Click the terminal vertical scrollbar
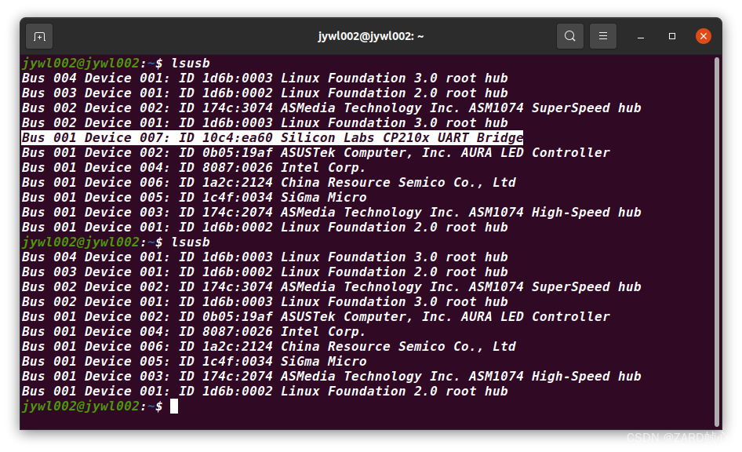742x452 pixels. click(x=718, y=242)
